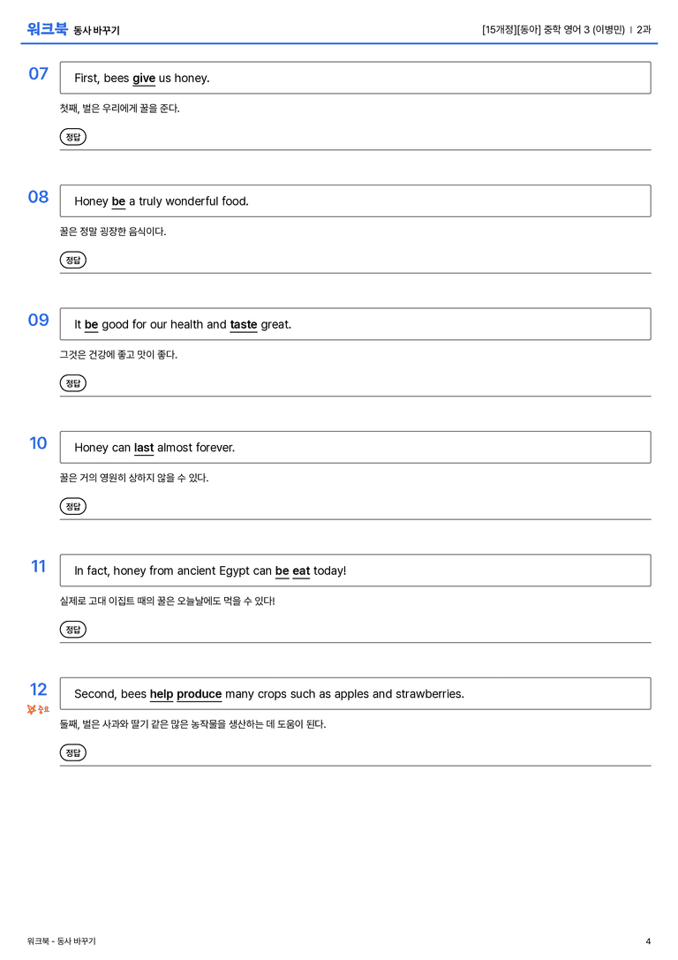Click the box 'Honey be a truly wonderful food.'

355,200
